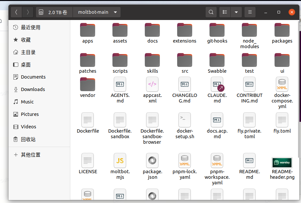Select the docker-compose.yml YAML file icon
The image size is (301, 203).
282,84
